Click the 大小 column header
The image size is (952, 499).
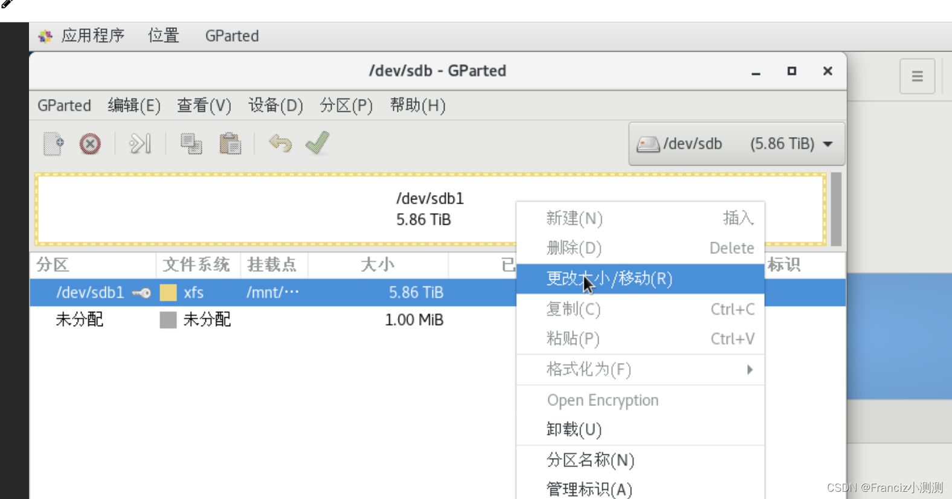point(378,265)
